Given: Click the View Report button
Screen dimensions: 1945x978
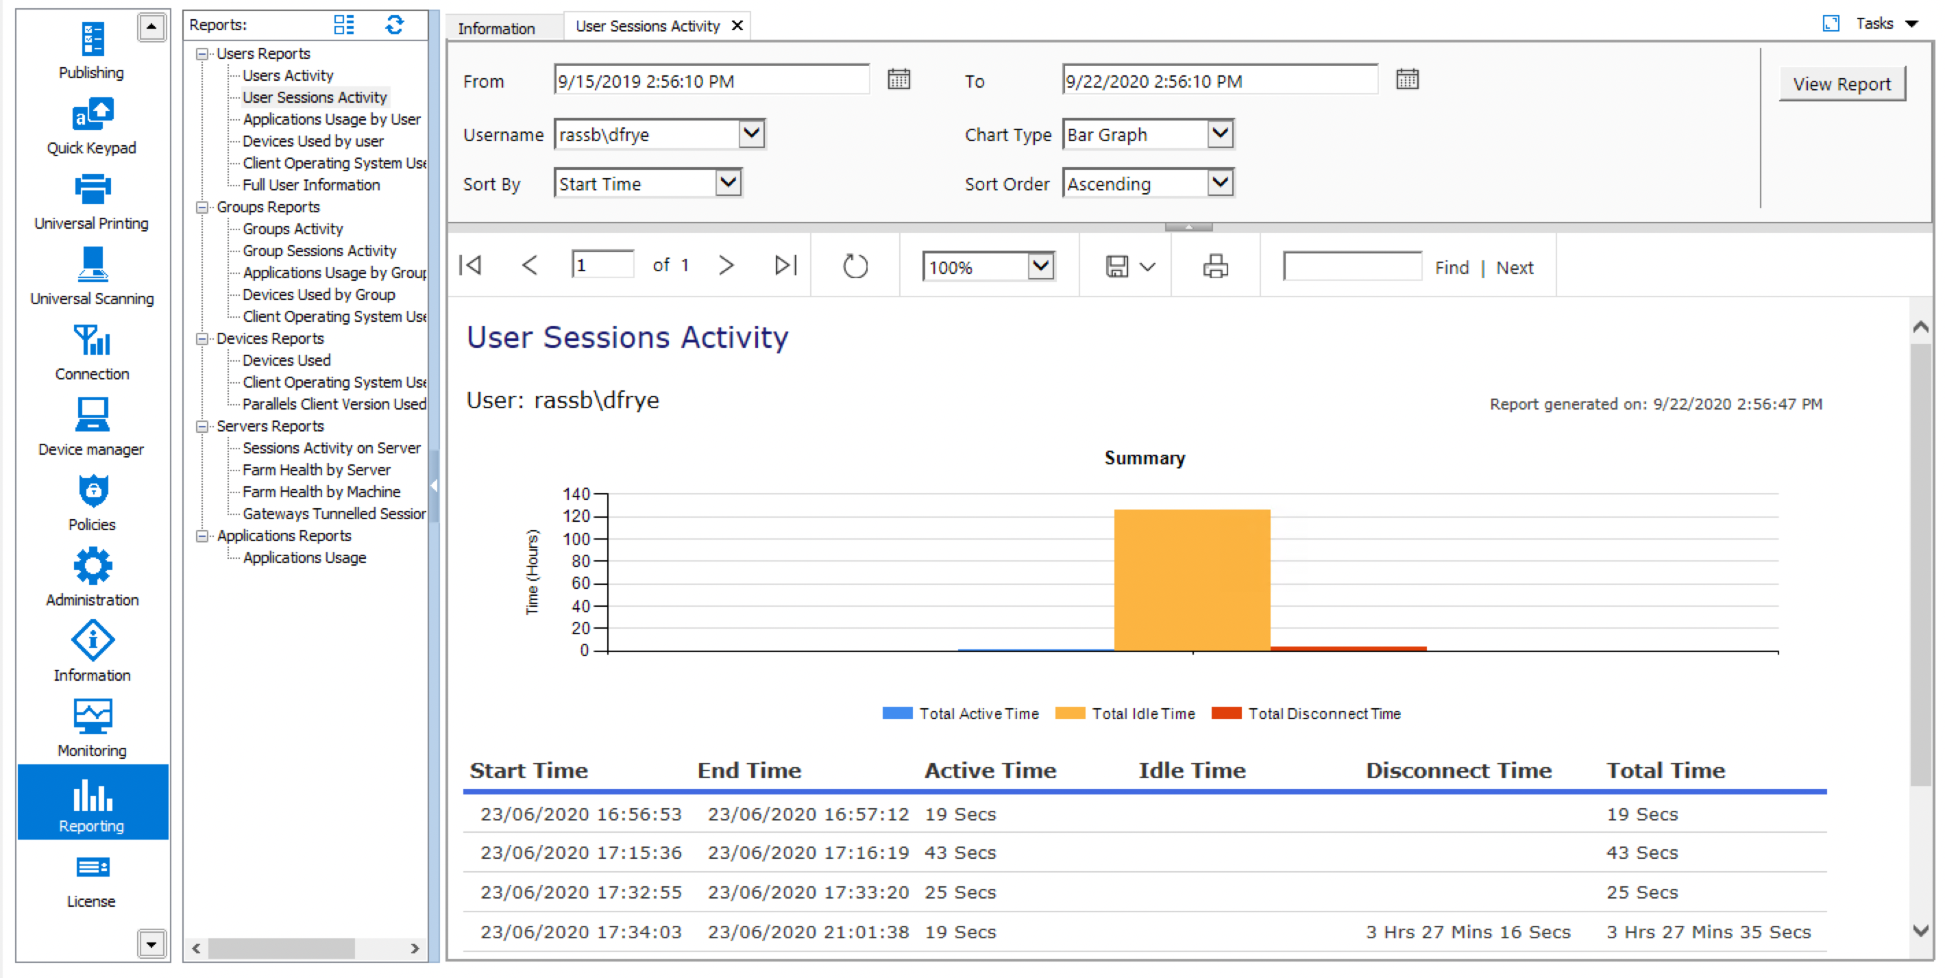Looking at the screenshot, I should coord(1841,84).
